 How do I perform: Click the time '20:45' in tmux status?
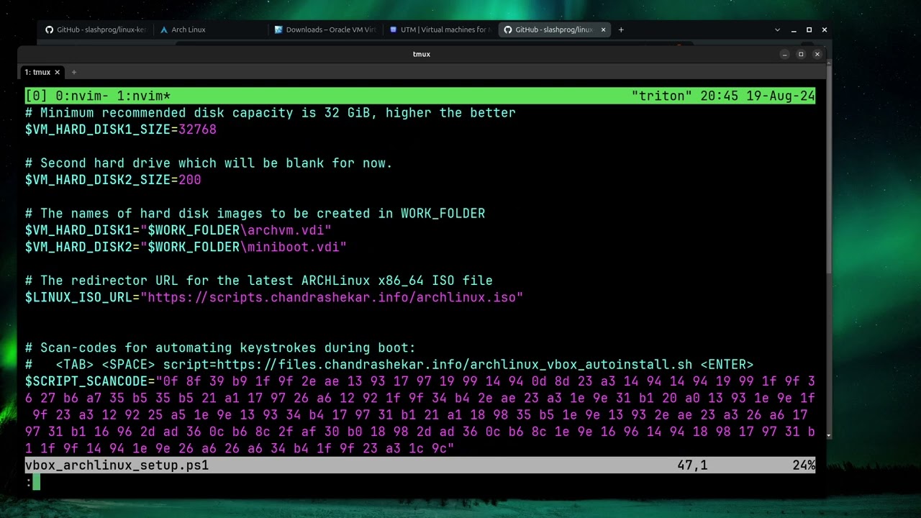[x=720, y=96]
